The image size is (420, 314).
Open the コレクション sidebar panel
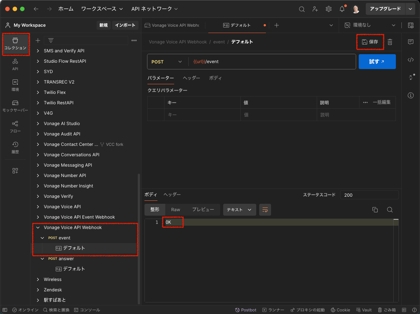coord(15,44)
